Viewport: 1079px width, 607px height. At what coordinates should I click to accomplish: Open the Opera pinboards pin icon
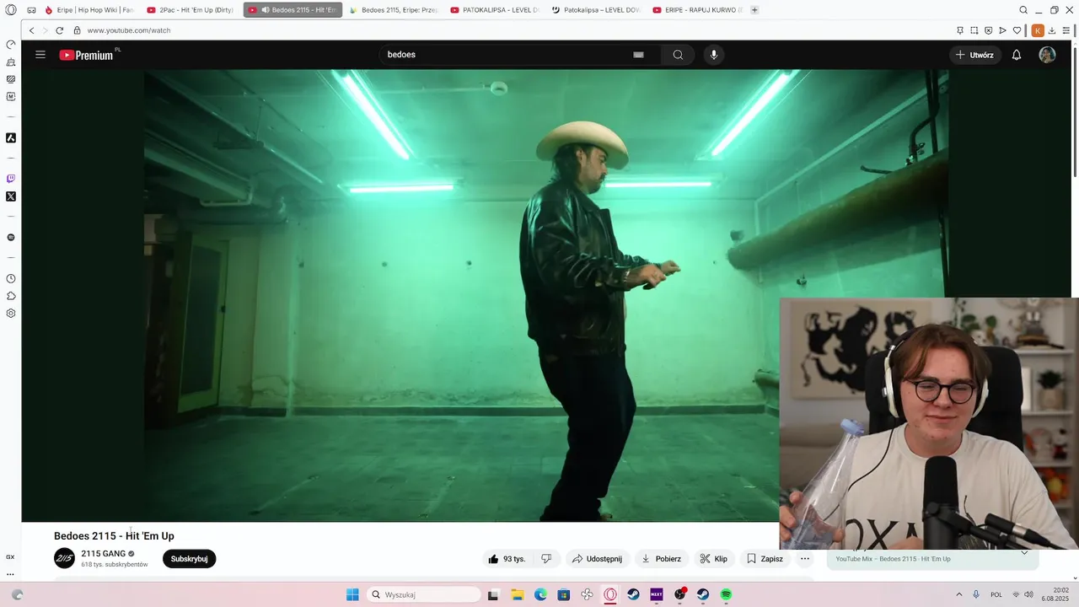[959, 30]
